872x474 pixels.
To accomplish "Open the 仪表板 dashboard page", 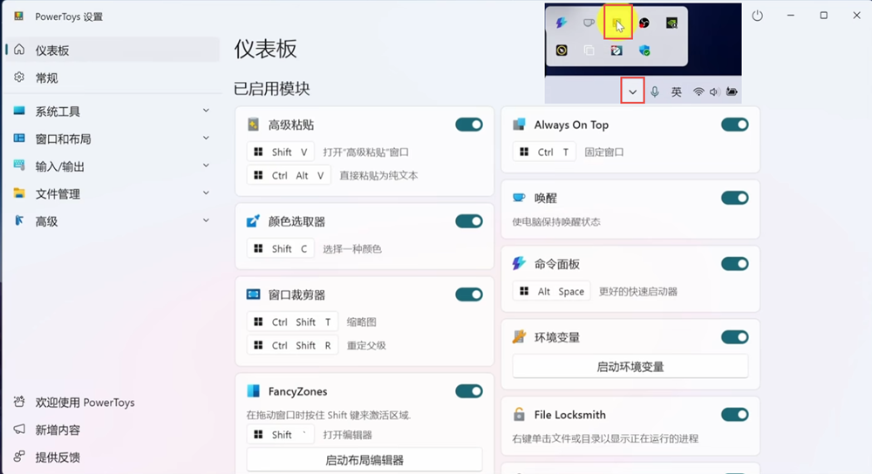I will tap(112, 50).
